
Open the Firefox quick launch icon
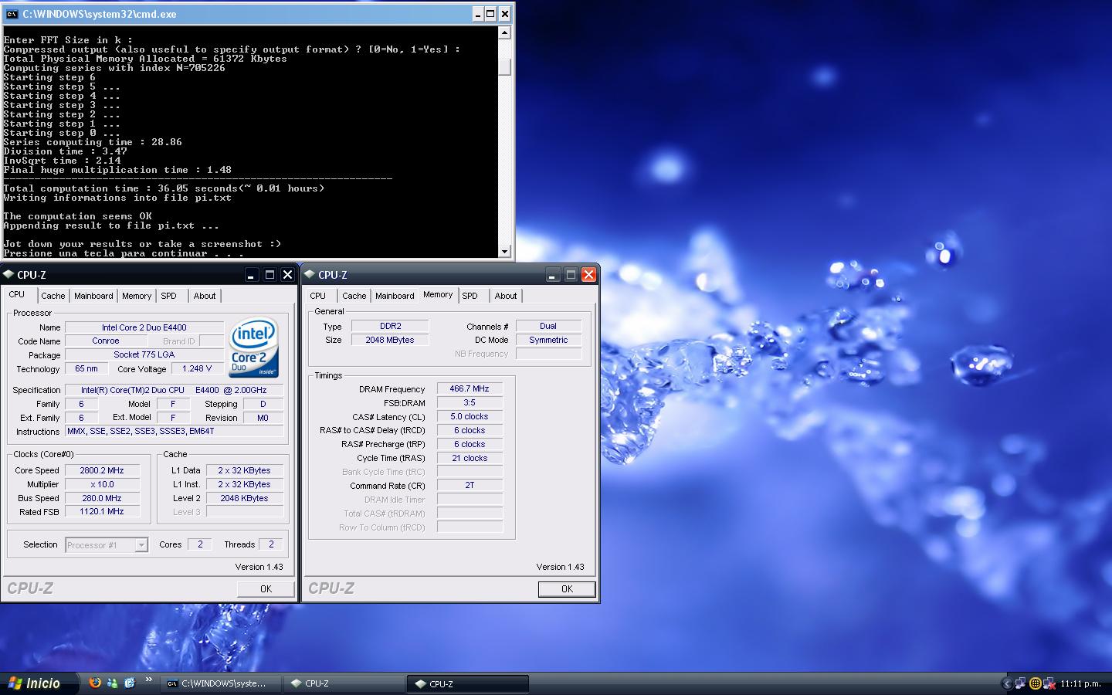tap(95, 683)
